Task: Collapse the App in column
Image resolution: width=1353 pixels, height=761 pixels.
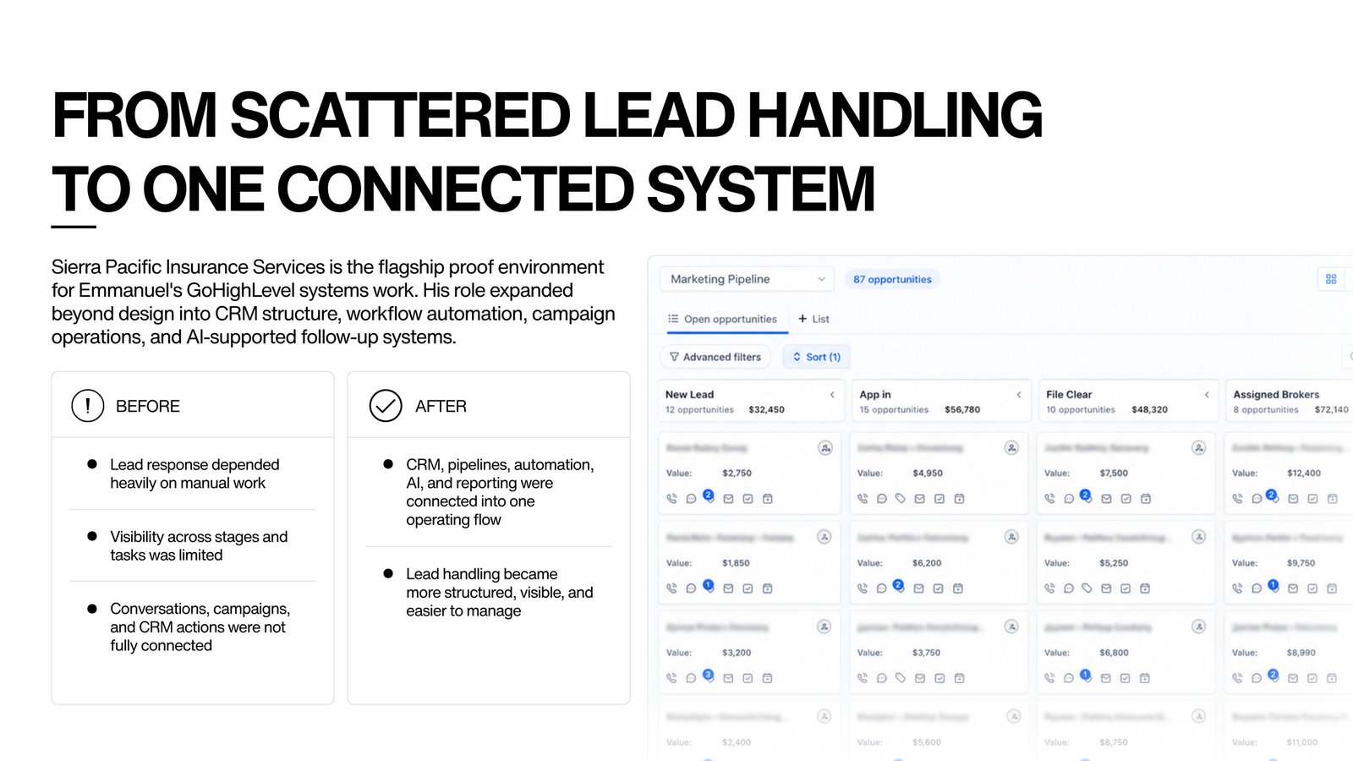Action: coord(1019,395)
